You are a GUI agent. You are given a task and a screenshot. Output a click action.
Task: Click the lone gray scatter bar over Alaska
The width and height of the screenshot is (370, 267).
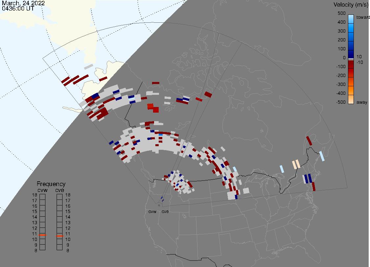(x=88, y=67)
